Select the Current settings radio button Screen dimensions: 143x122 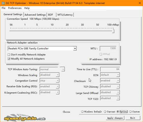[105, 112]
